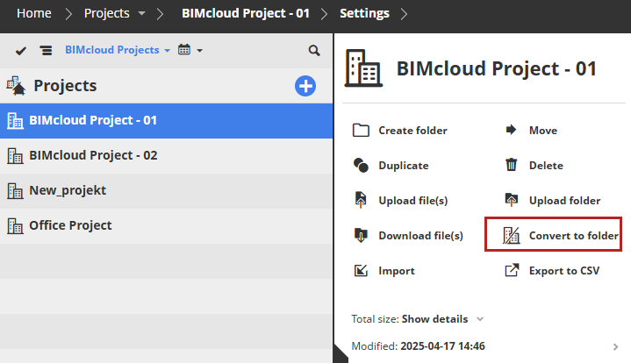Open search with the magnifier icon
Image resolution: width=631 pixels, height=363 pixels.
(314, 51)
